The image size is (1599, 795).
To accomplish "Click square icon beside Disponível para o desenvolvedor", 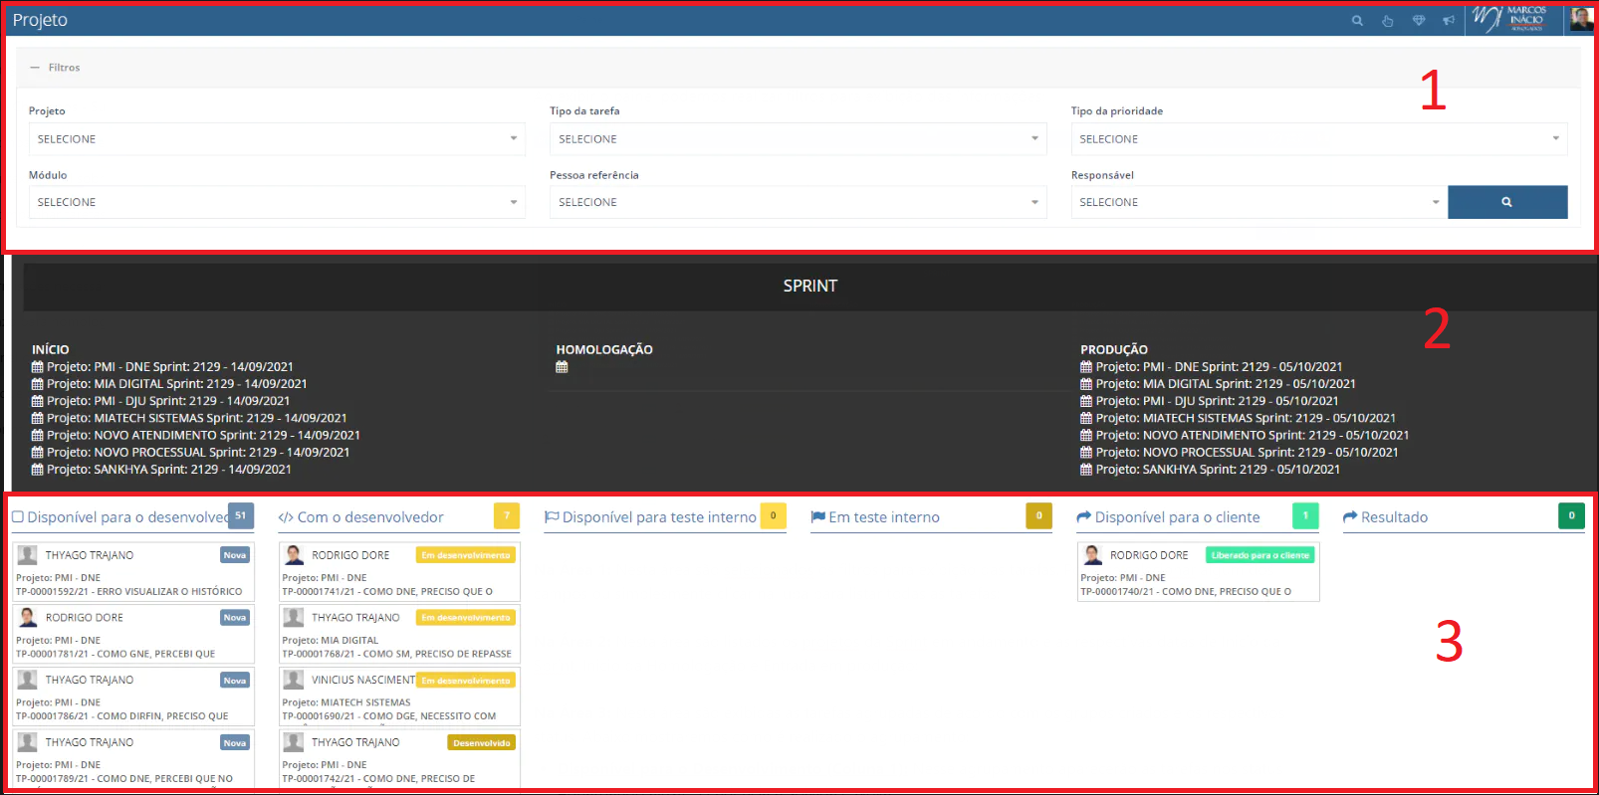I will 18,517.
